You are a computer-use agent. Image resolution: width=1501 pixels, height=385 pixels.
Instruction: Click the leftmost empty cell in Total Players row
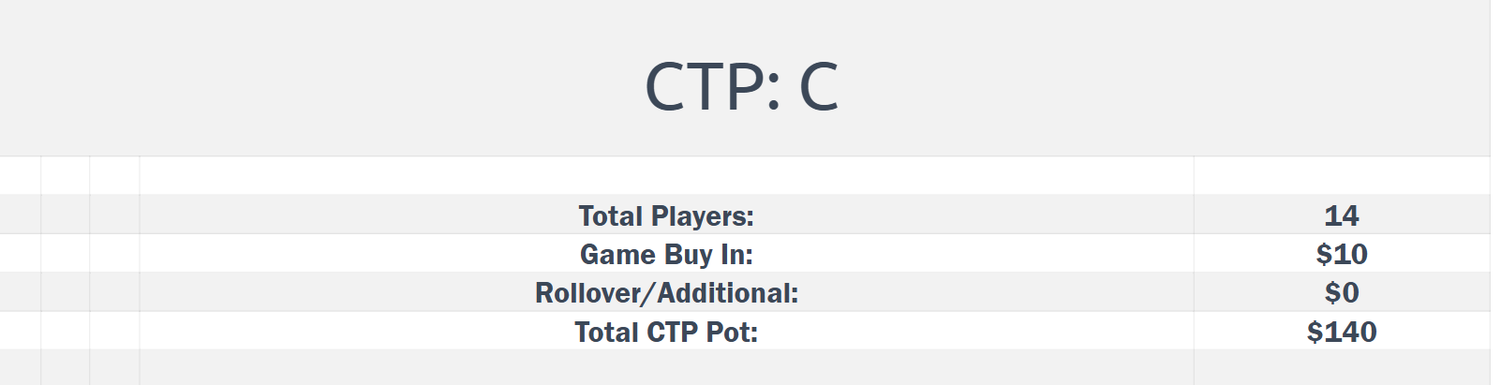(x=20, y=215)
